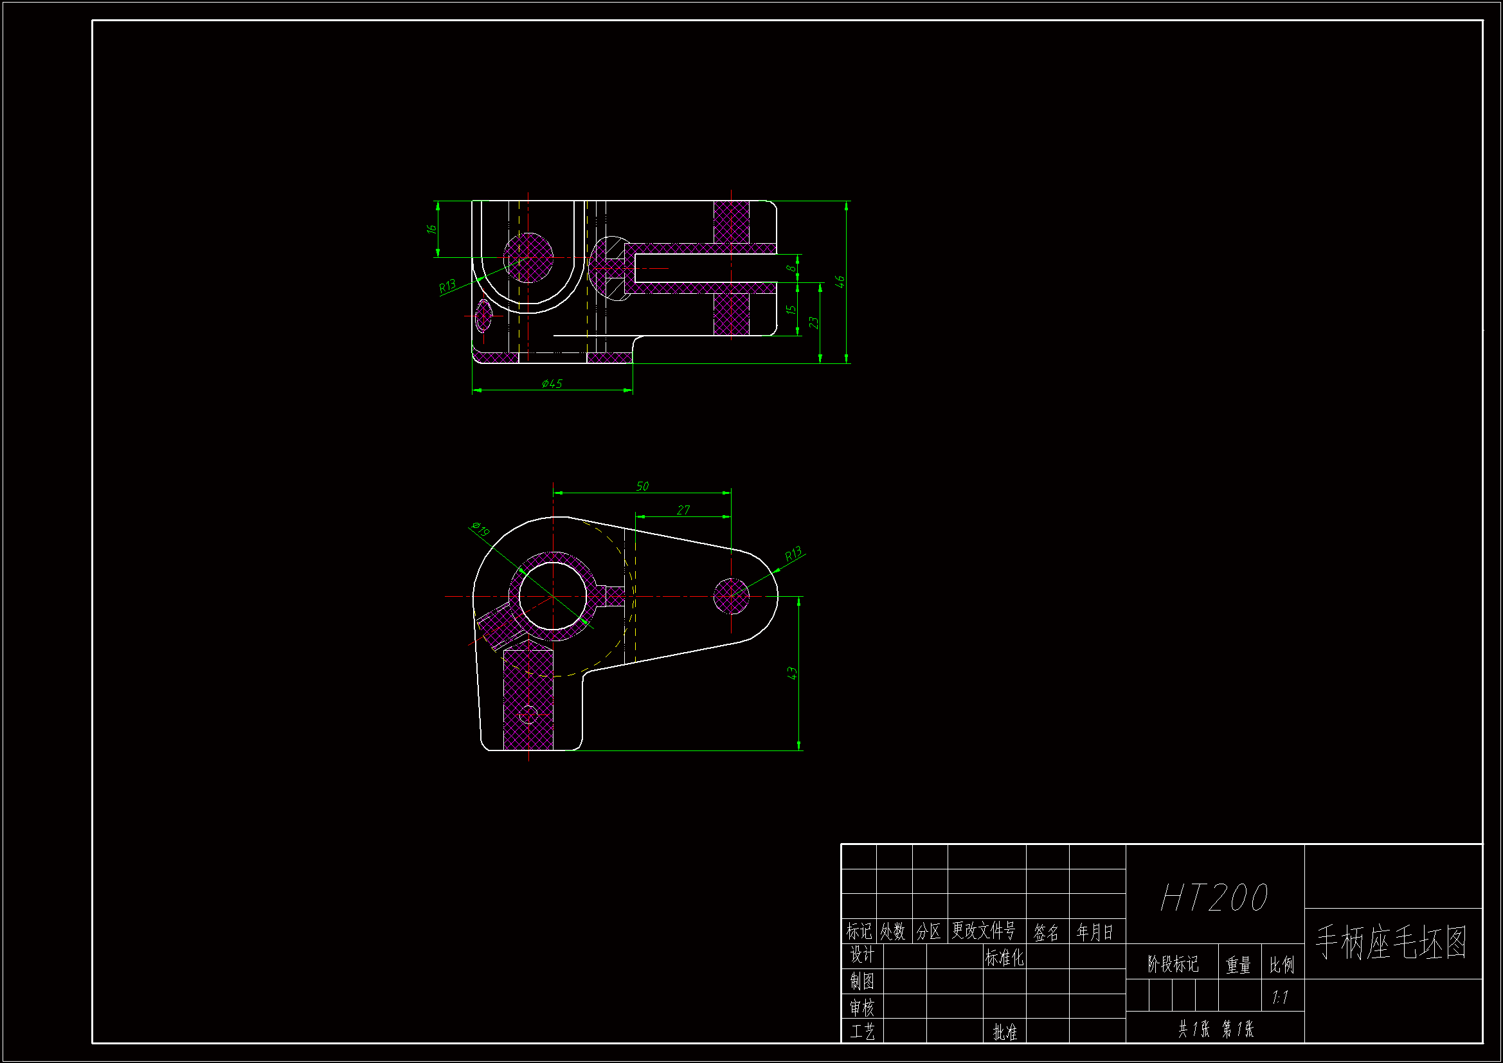Select the 标准化 cell label
The height and width of the screenshot is (1063, 1503).
point(1004,958)
